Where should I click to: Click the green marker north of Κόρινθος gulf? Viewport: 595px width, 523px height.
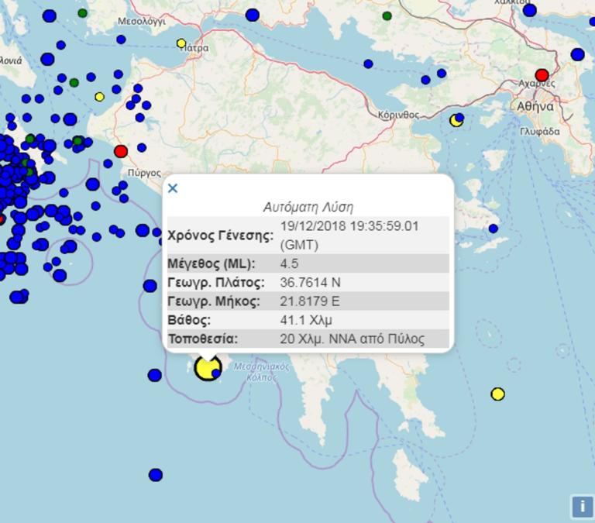[x=387, y=15]
